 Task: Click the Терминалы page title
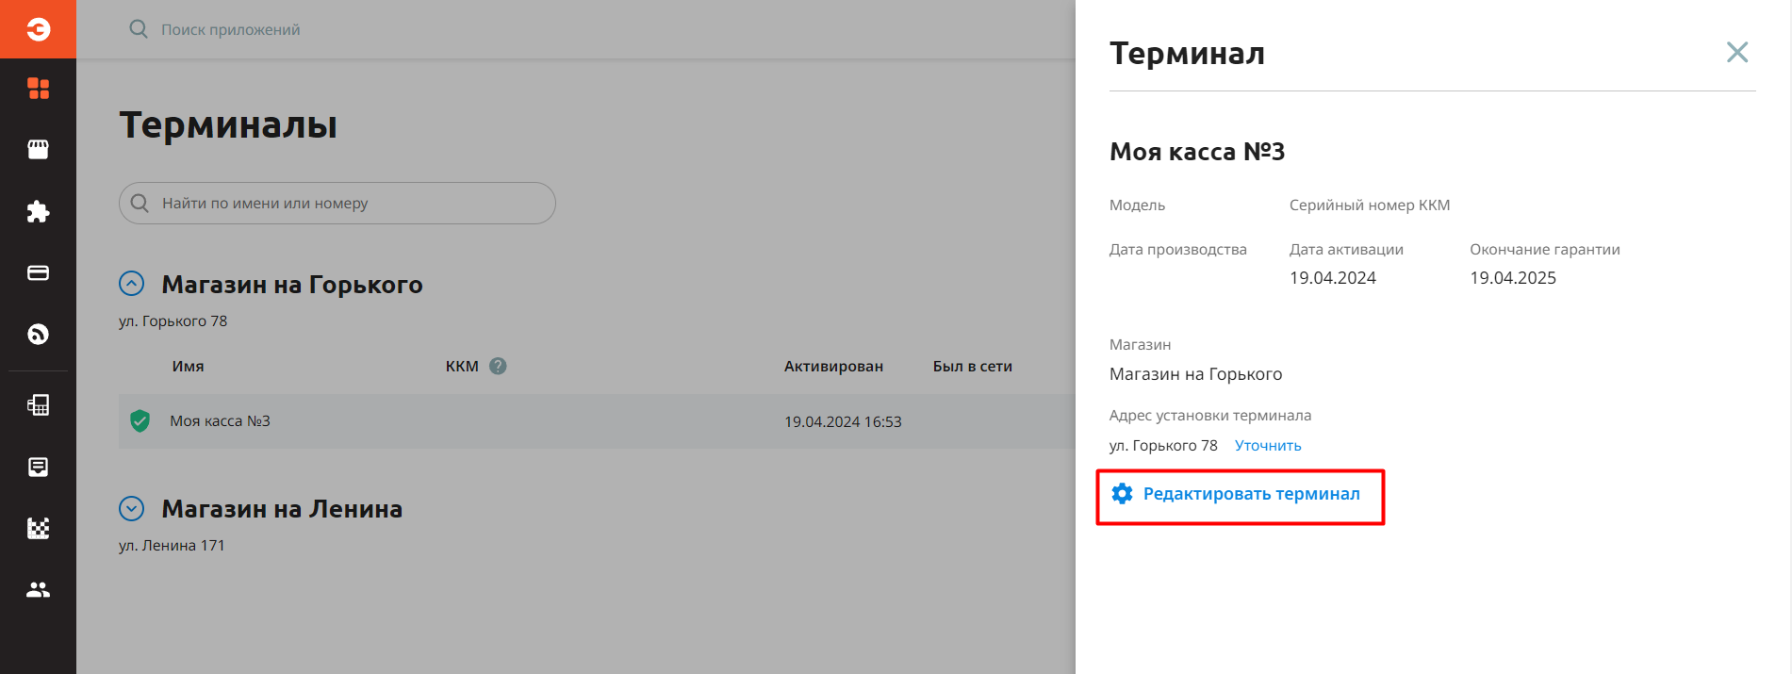point(228,125)
